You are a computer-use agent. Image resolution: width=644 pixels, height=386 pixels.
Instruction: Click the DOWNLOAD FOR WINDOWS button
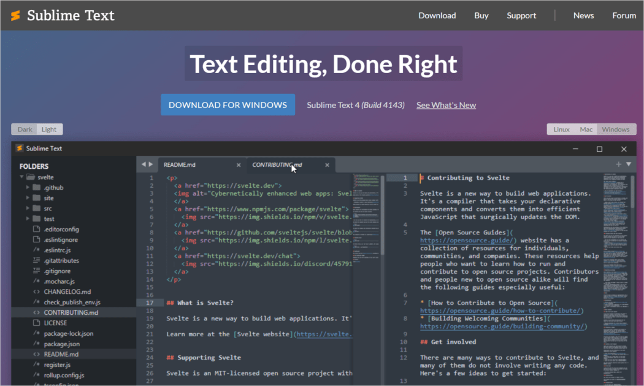pos(228,104)
